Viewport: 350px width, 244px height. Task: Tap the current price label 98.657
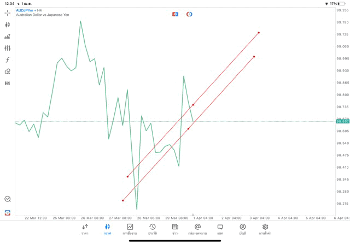[x=343, y=121]
